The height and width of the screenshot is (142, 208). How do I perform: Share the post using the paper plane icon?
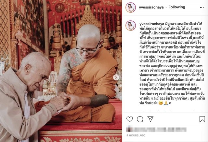(150, 119)
